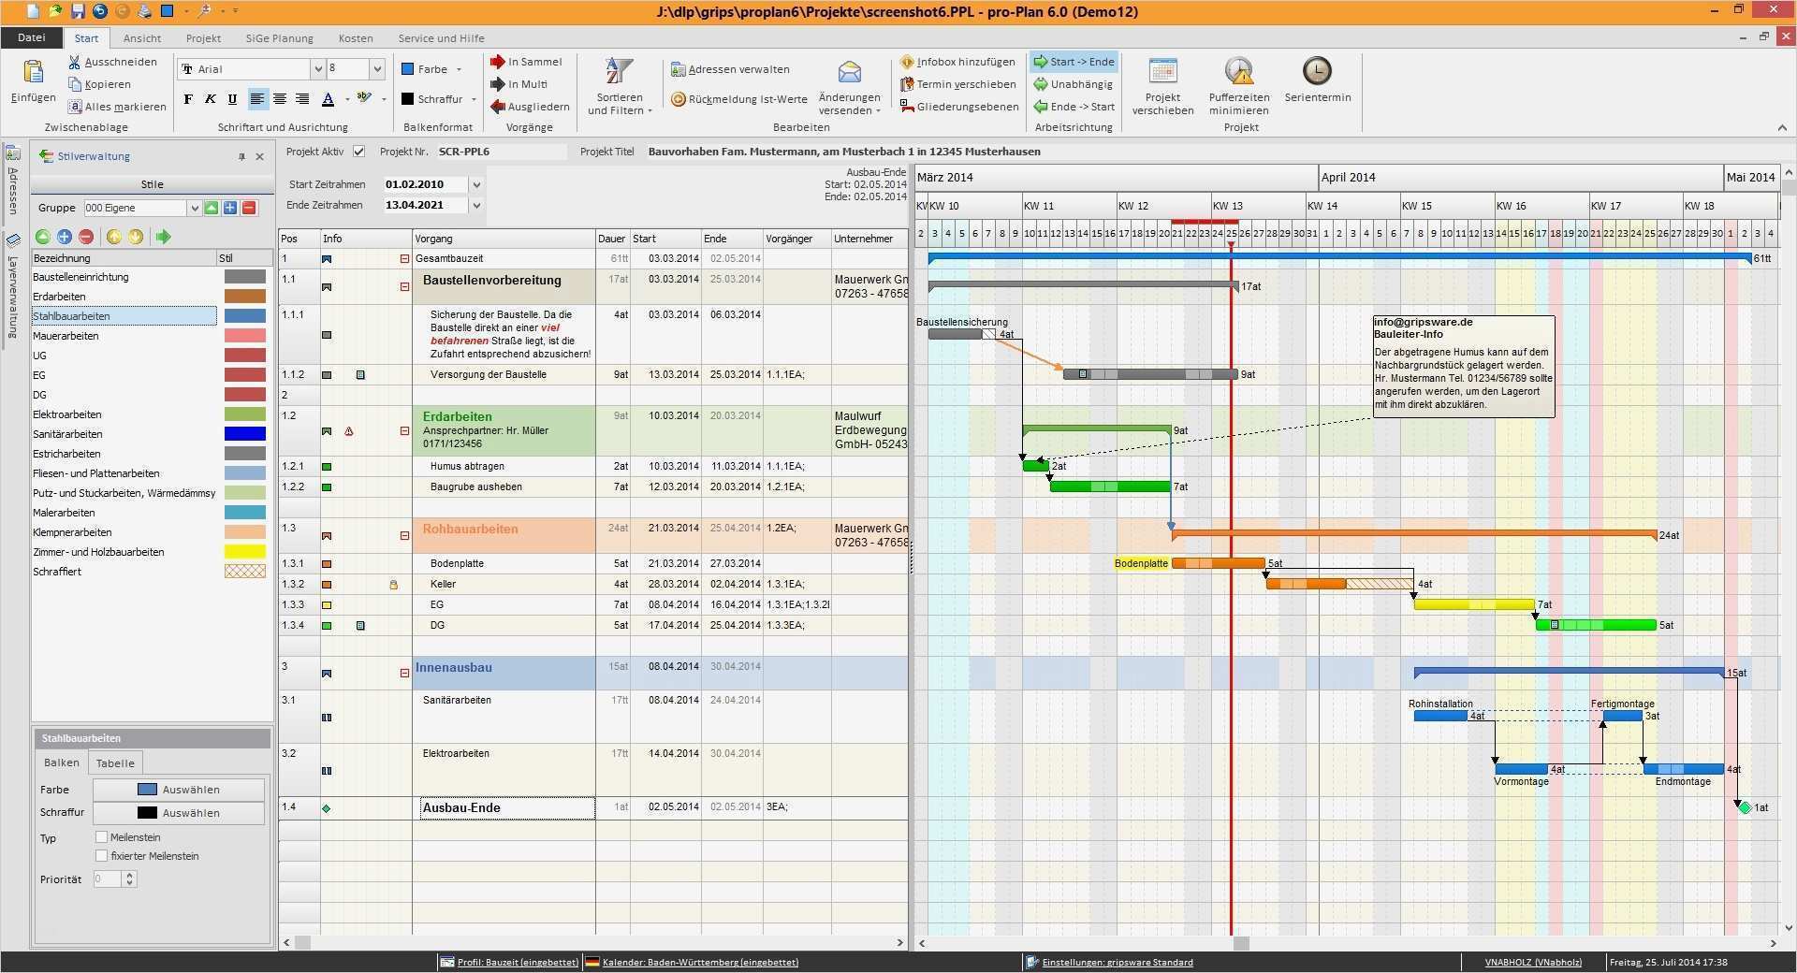The width and height of the screenshot is (1797, 973).
Task: Cut selection with the Ausschneiden scissors
Action: pos(75,62)
